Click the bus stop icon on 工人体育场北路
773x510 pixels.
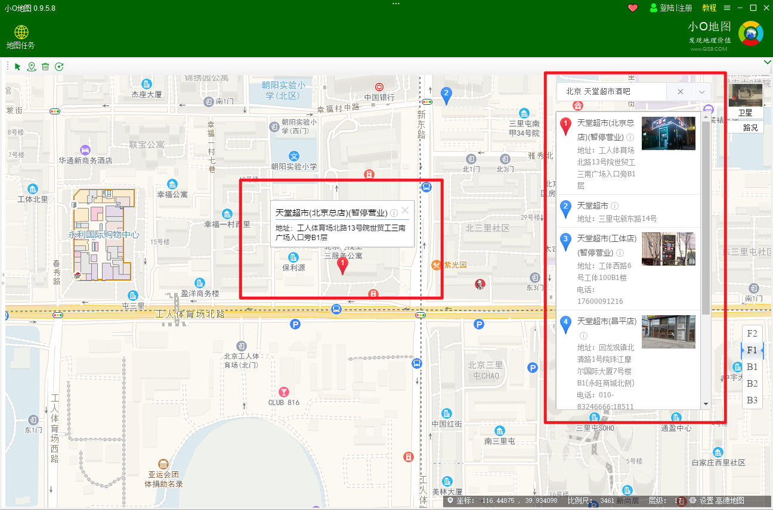[x=336, y=309]
